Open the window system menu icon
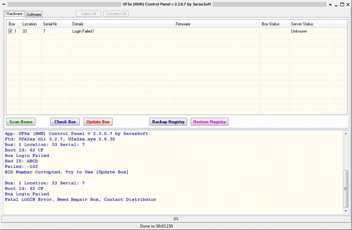352x230 pixels. coord(4,4)
